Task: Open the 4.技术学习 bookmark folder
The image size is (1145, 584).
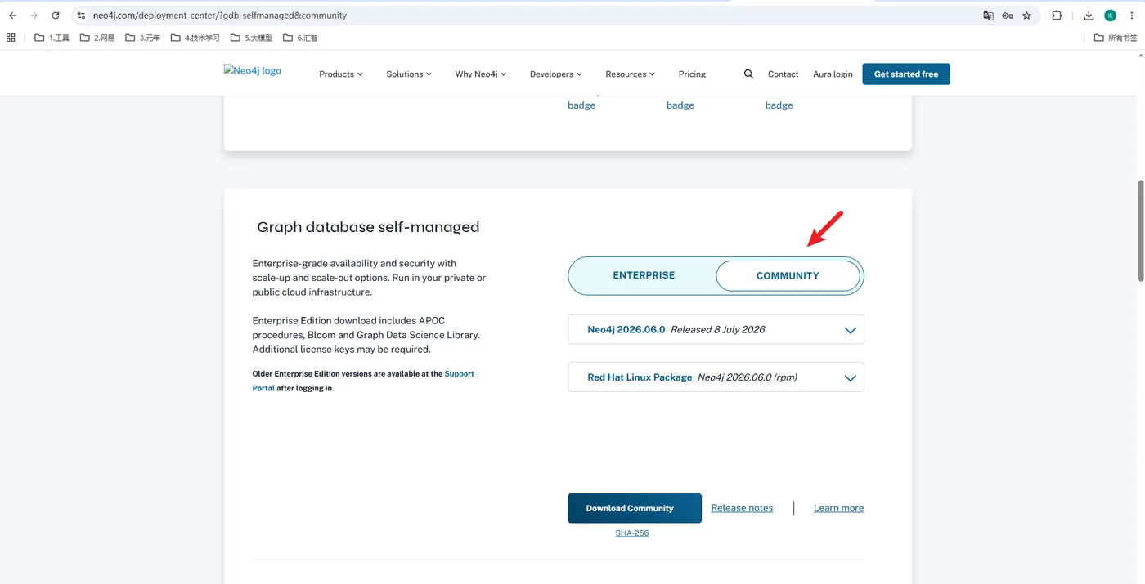Action: (195, 38)
